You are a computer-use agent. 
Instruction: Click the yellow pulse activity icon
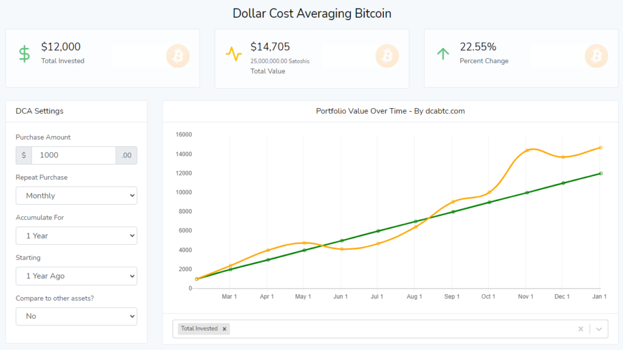[x=234, y=53]
